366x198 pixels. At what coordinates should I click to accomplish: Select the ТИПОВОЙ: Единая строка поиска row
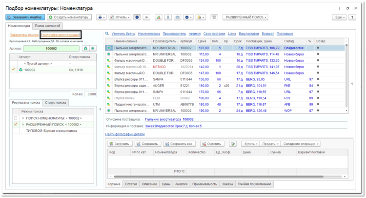pos(53,131)
